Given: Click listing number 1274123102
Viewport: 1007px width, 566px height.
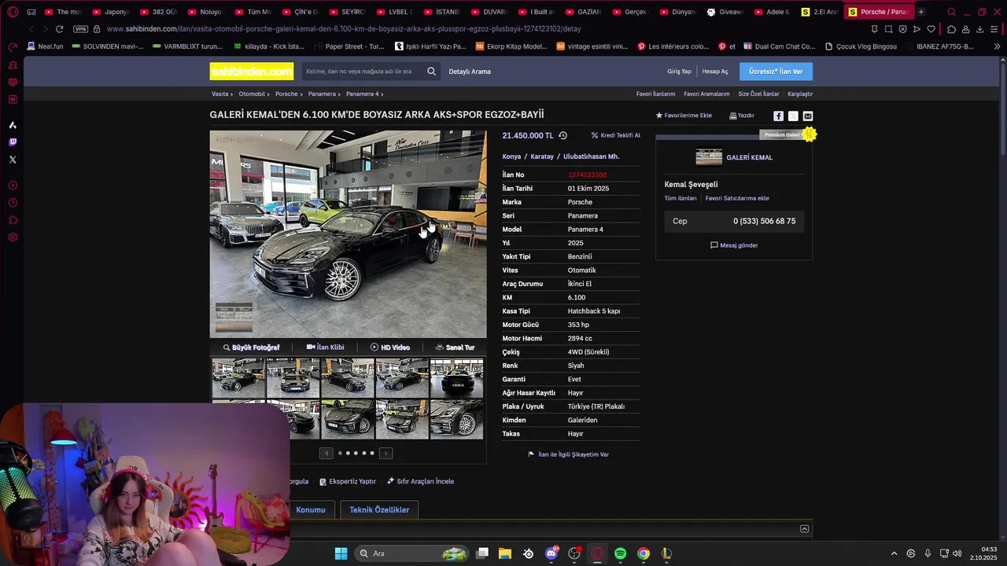Looking at the screenshot, I should 587,175.
